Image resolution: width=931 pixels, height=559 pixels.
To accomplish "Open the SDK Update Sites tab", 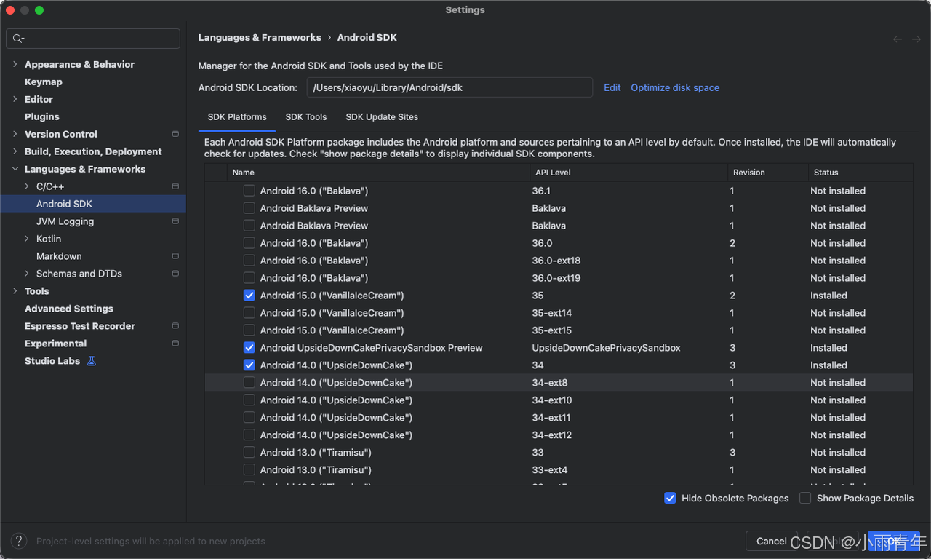I will coord(382,117).
